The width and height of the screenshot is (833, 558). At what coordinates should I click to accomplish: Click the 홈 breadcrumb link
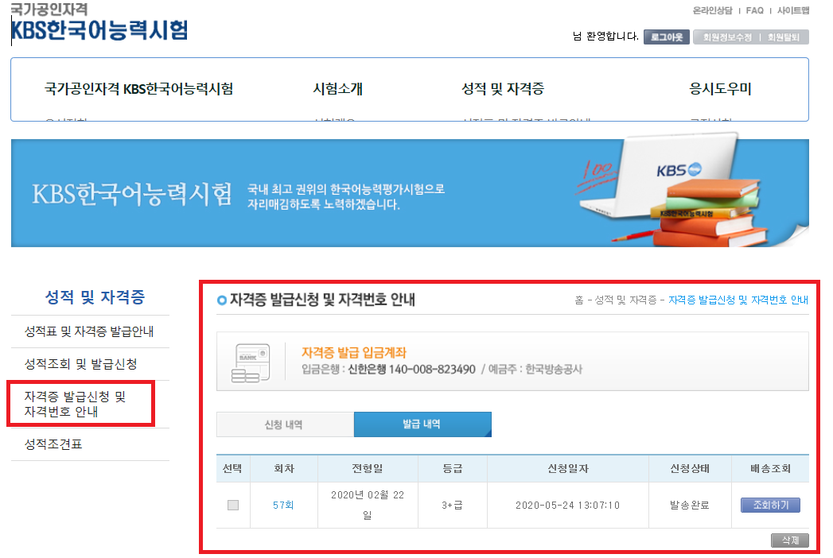[x=579, y=300]
